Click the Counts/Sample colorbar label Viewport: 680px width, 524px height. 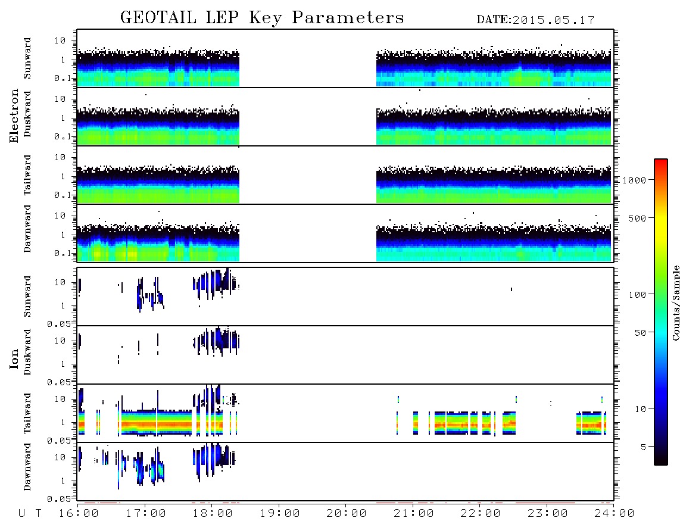(676, 302)
